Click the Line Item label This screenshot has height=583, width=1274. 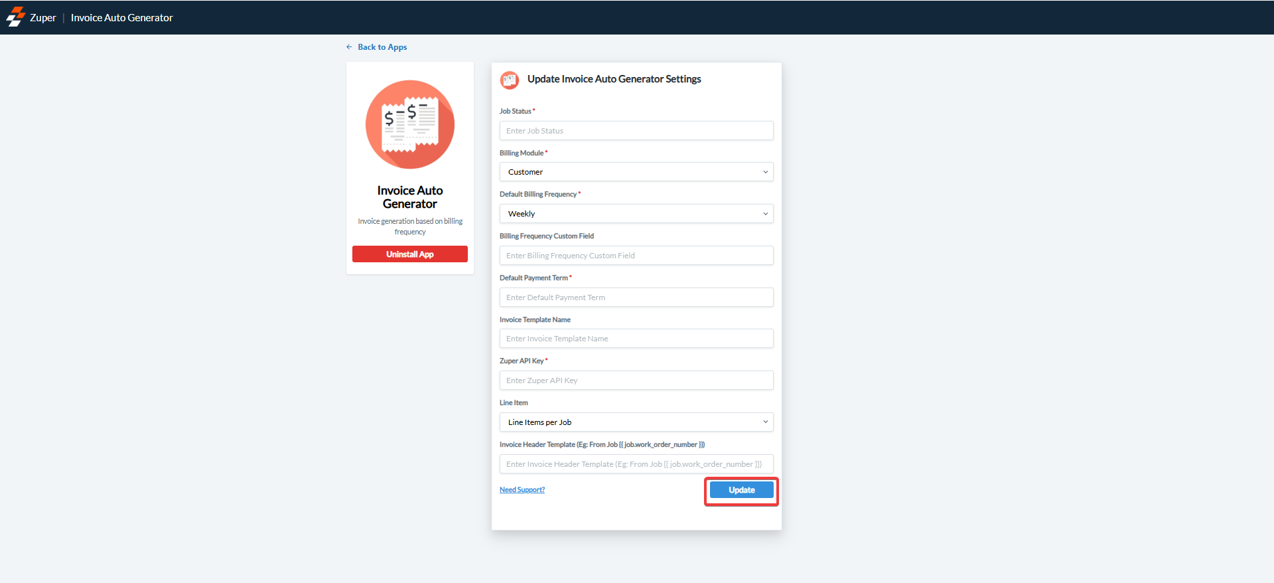click(514, 403)
